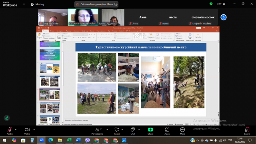The height and width of the screenshot is (144, 256).
Task: Select the стефанія мосіюк participant tile
Action: pos(203,17)
